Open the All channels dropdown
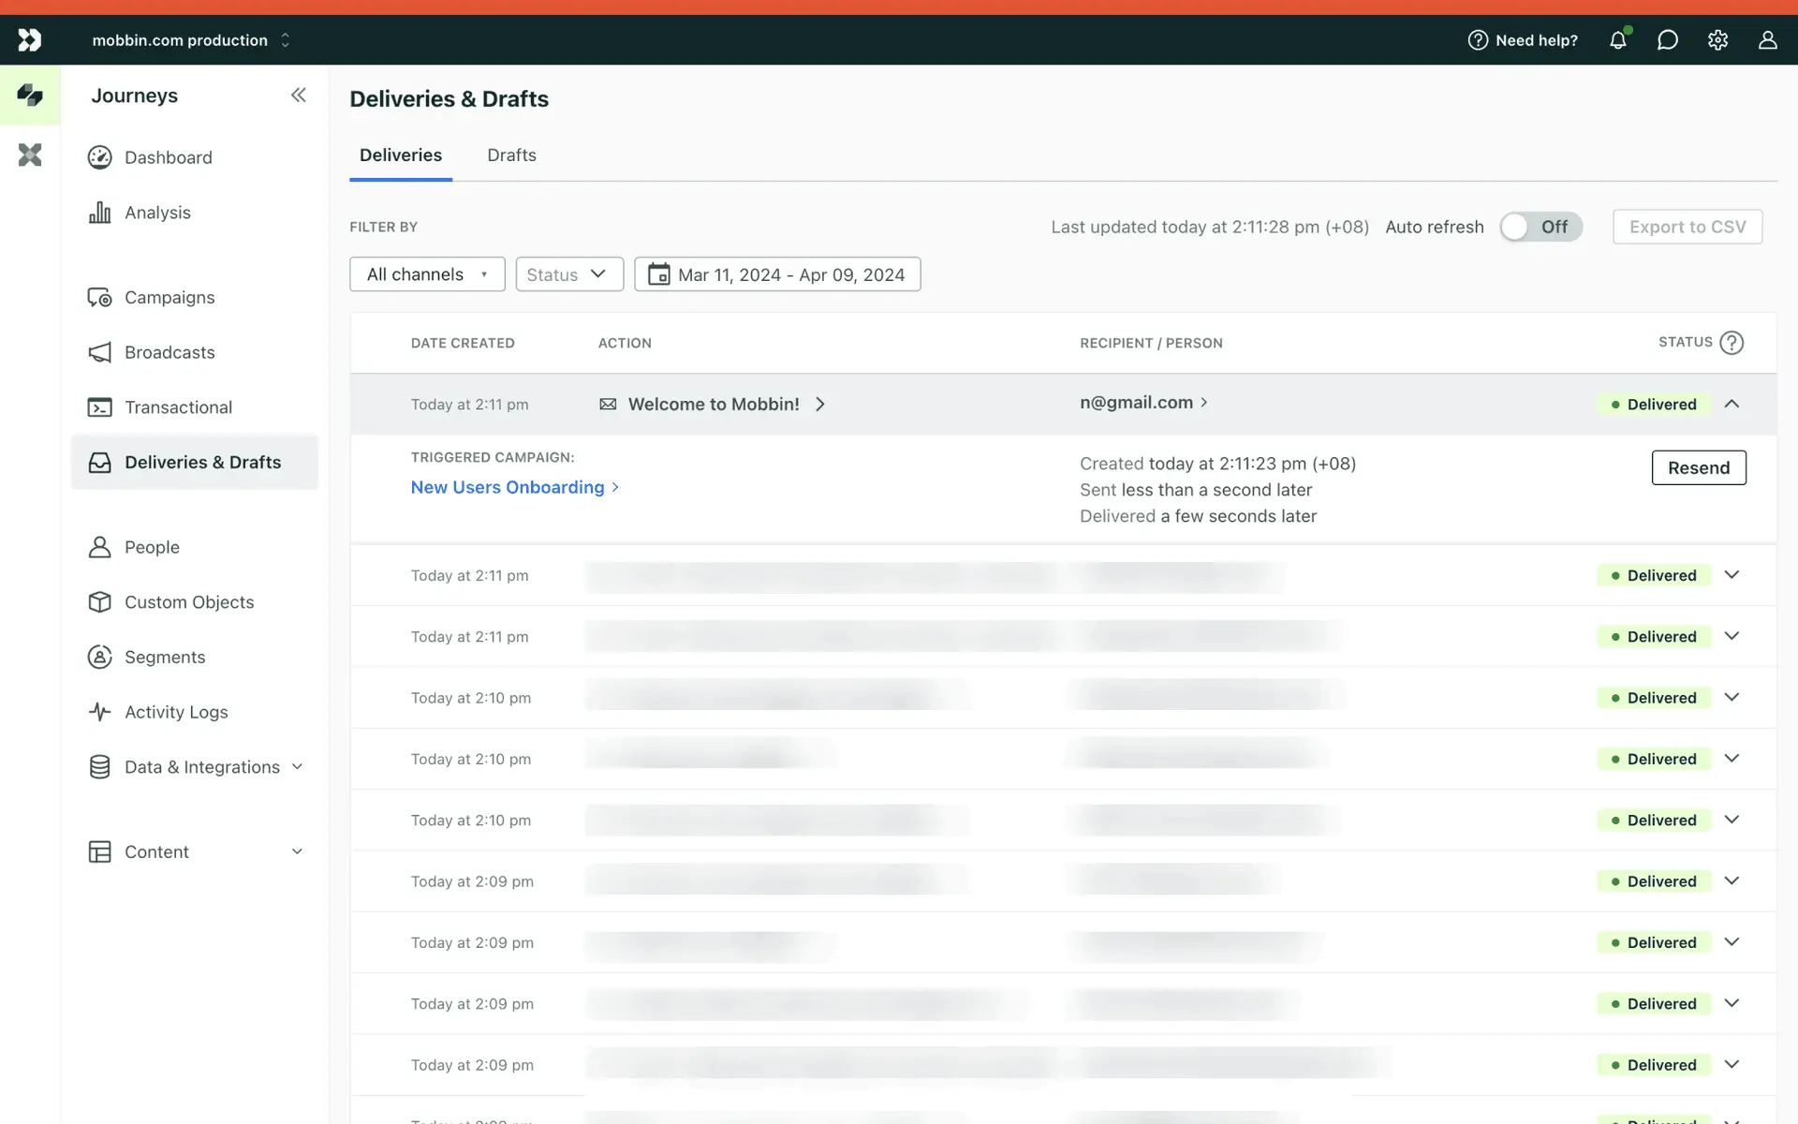The image size is (1798, 1124). click(x=427, y=274)
